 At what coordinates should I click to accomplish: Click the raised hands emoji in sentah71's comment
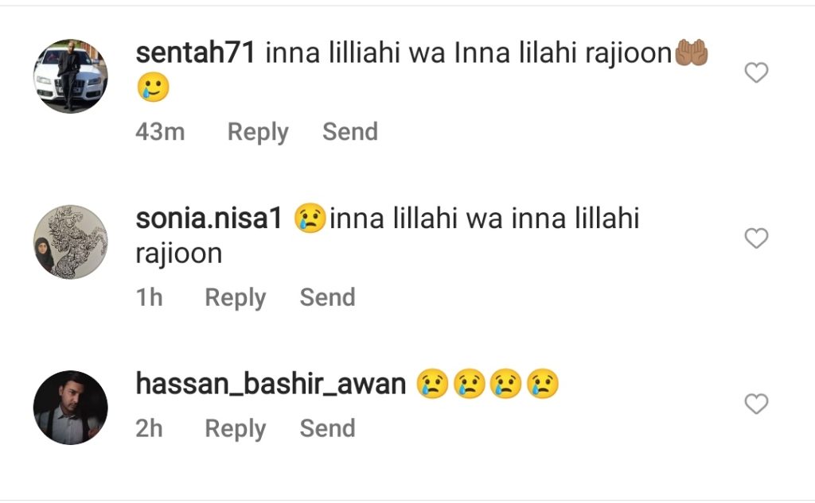(x=692, y=53)
